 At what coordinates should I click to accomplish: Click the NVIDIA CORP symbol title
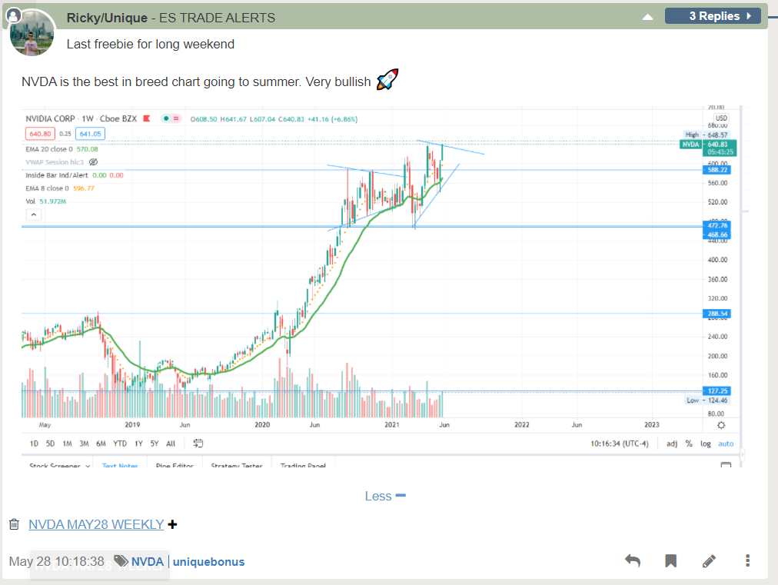coord(50,118)
